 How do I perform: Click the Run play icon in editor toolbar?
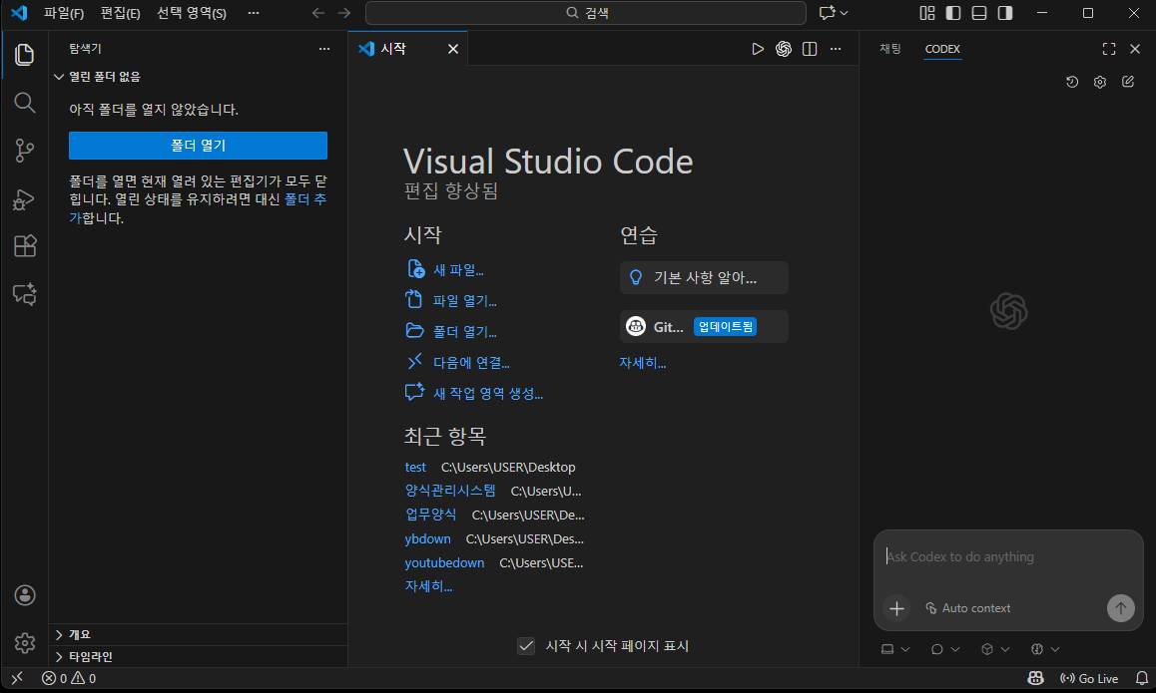757,49
